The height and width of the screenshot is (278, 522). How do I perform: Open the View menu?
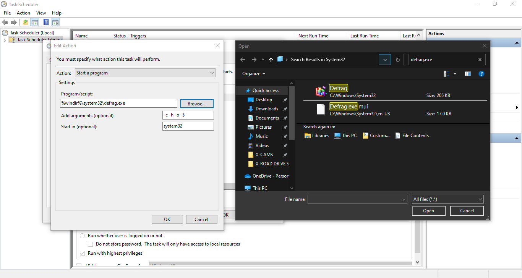41,13
